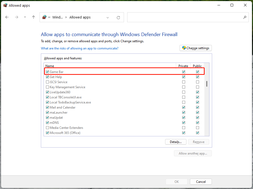This screenshot has height=189, width=253.
Task: Open the Recent locations dropdown chevron
Action: pos(25,17)
